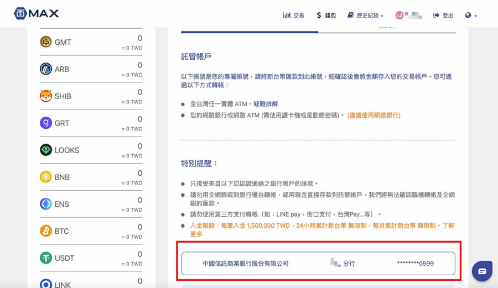Select the ARB coin icon
The image size is (498, 288).
46,69
